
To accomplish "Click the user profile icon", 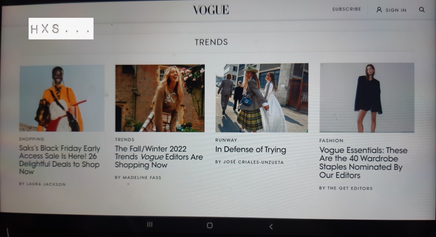I will [379, 10].
